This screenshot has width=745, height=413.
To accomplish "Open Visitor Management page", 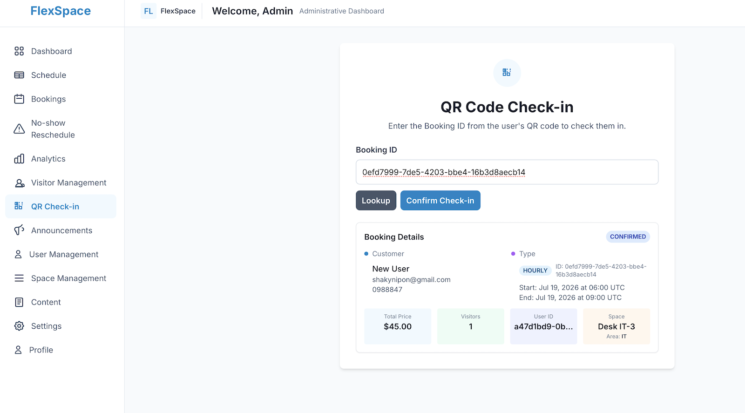I will click(x=61, y=183).
